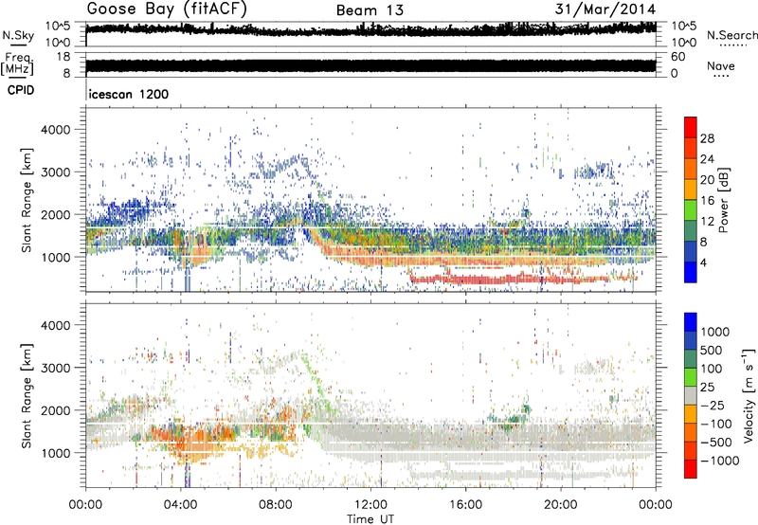Click the "20" tick on Power colorbar
This screenshot has width=758, height=525.
tap(707, 180)
